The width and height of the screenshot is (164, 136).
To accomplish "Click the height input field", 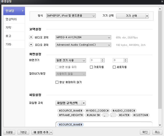I will click(x=118, y=60).
